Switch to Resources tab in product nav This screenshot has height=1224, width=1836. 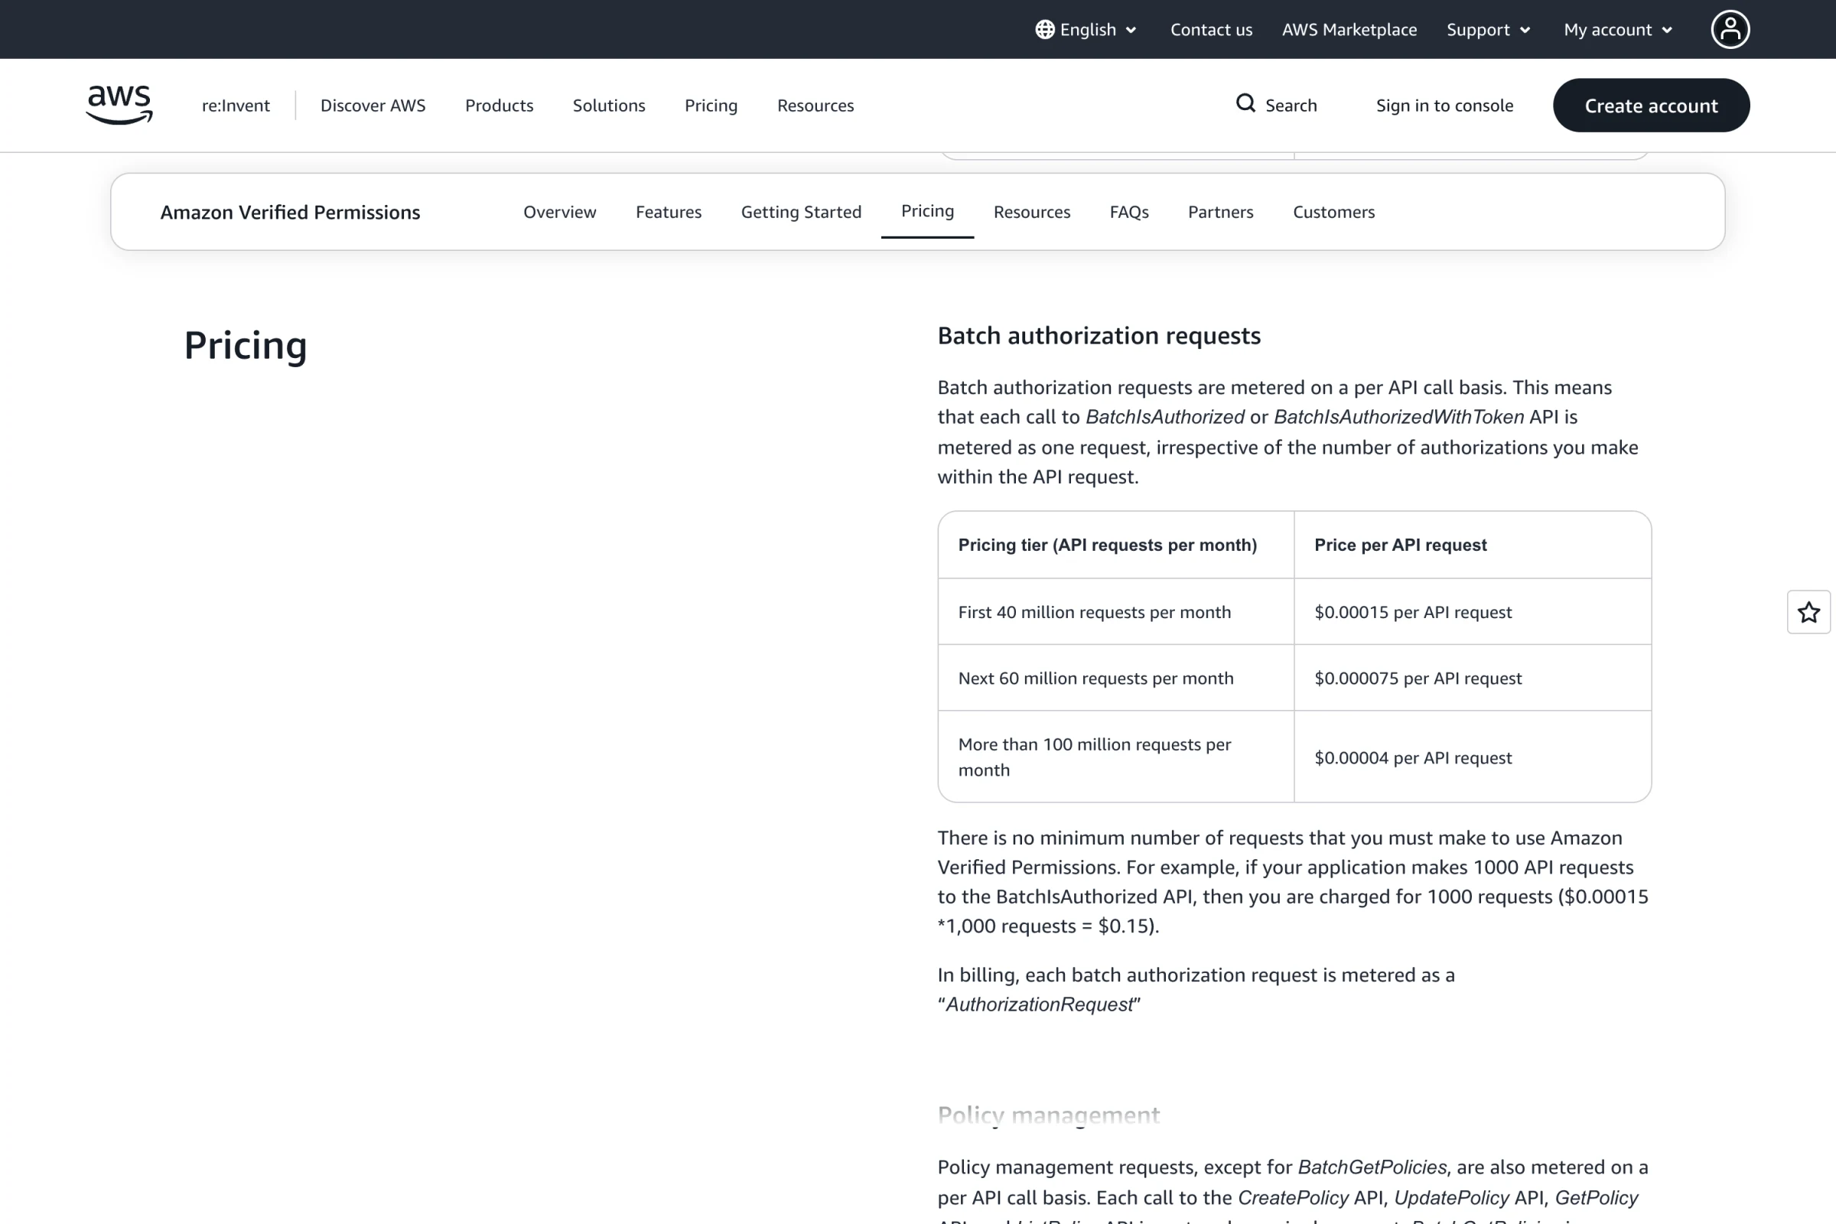[1032, 213]
